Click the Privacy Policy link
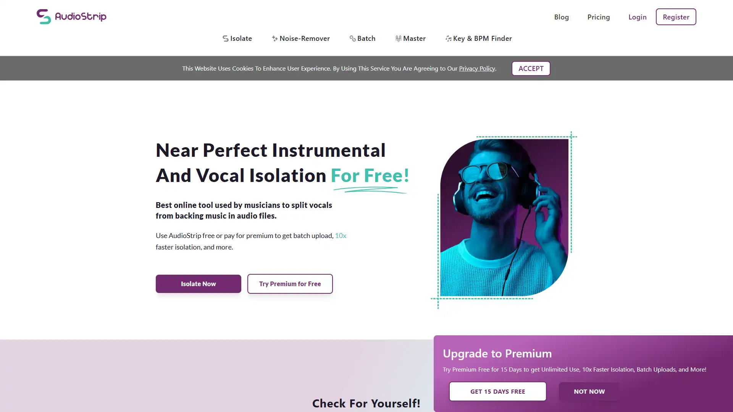Viewport: 733px width, 412px height. 476,68
